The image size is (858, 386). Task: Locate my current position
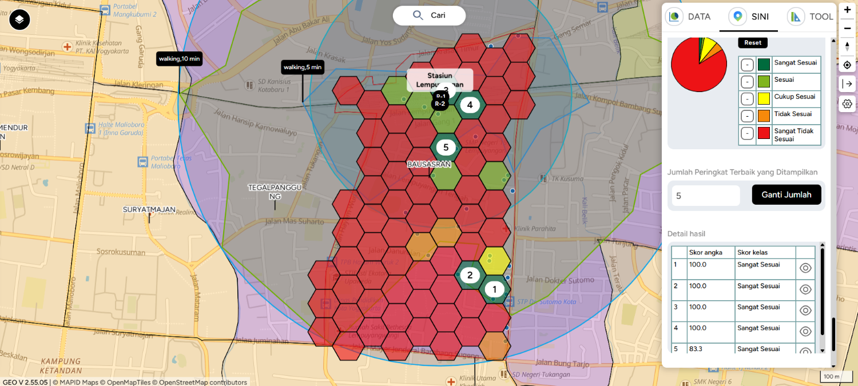pos(847,65)
